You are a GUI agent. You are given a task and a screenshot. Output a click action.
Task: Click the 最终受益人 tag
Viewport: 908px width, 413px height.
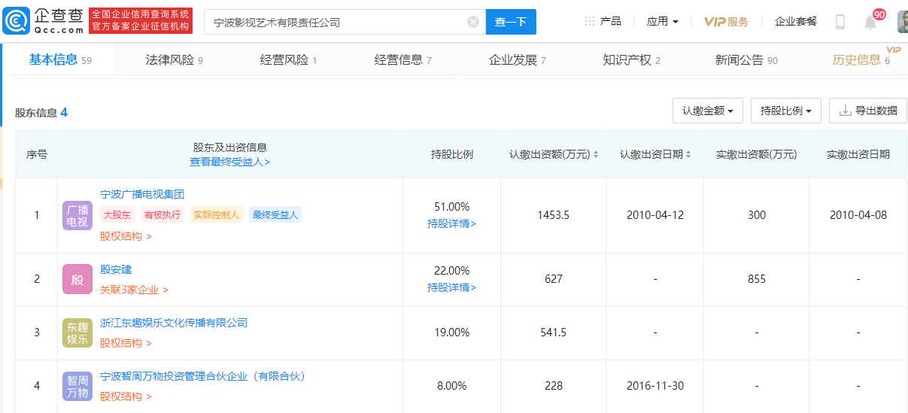point(275,215)
